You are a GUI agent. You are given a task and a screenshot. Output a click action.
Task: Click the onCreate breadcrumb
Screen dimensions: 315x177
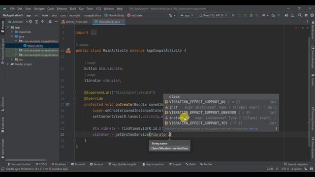pos(135,15)
